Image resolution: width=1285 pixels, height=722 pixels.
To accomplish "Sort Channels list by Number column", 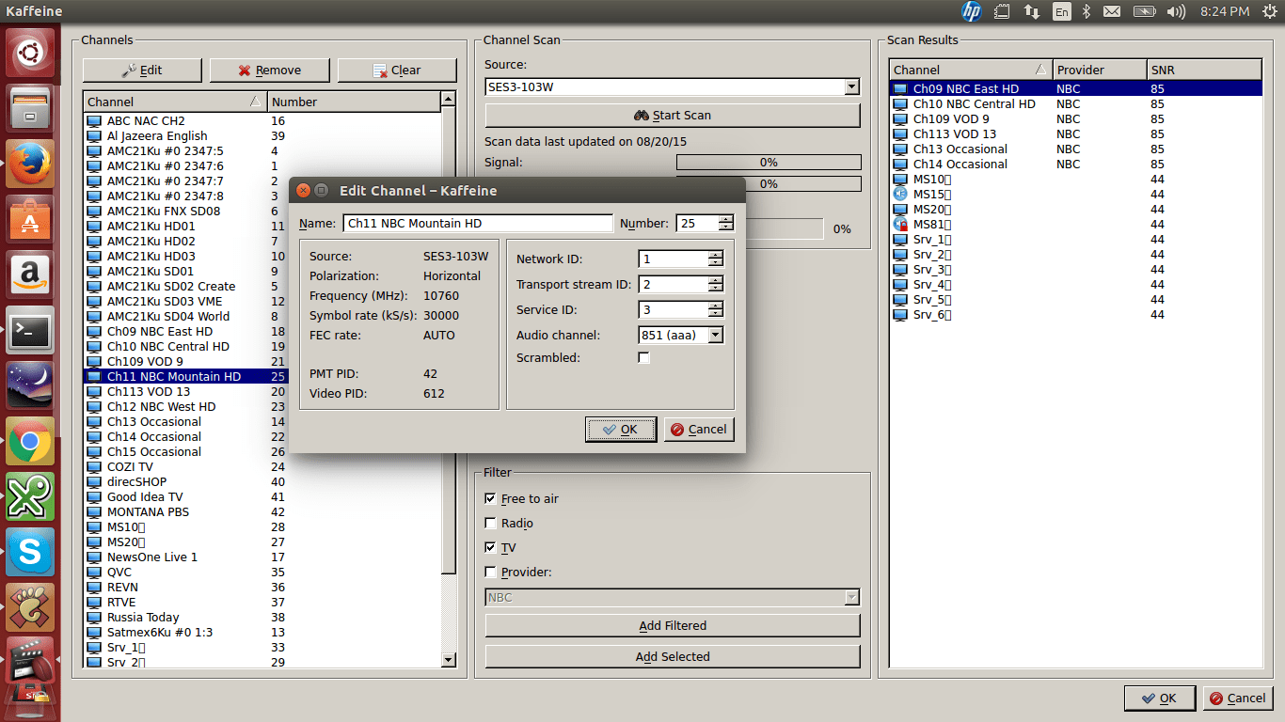I will click(x=354, y=102).
